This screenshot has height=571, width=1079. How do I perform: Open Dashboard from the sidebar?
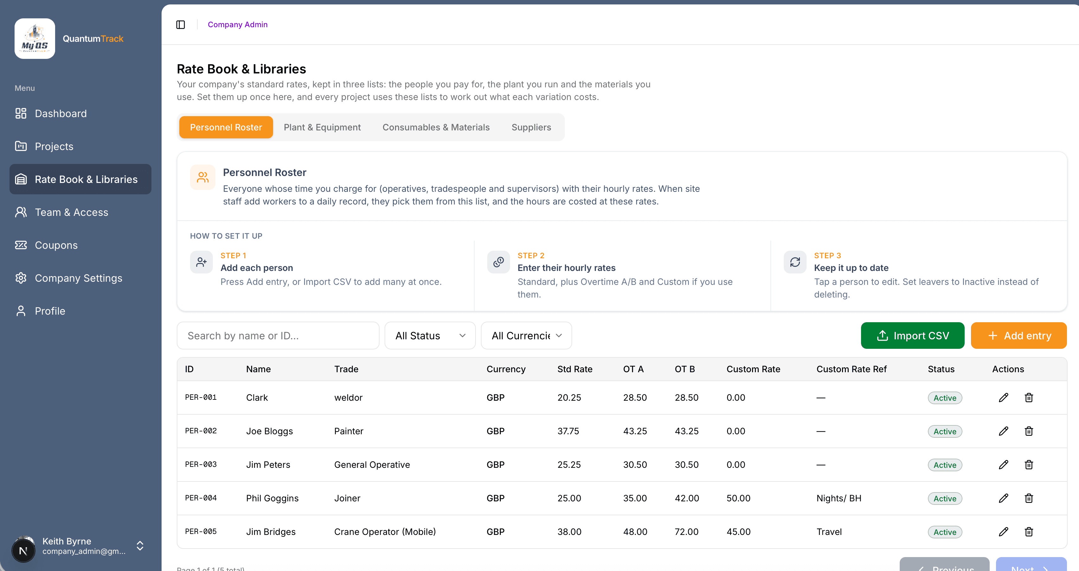pyautogui.click(x=80, y=113)
